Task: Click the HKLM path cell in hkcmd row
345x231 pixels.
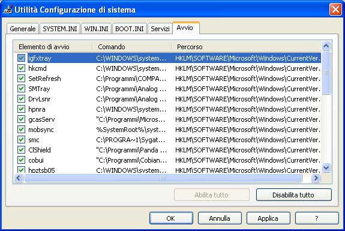Action: [248, 68]
